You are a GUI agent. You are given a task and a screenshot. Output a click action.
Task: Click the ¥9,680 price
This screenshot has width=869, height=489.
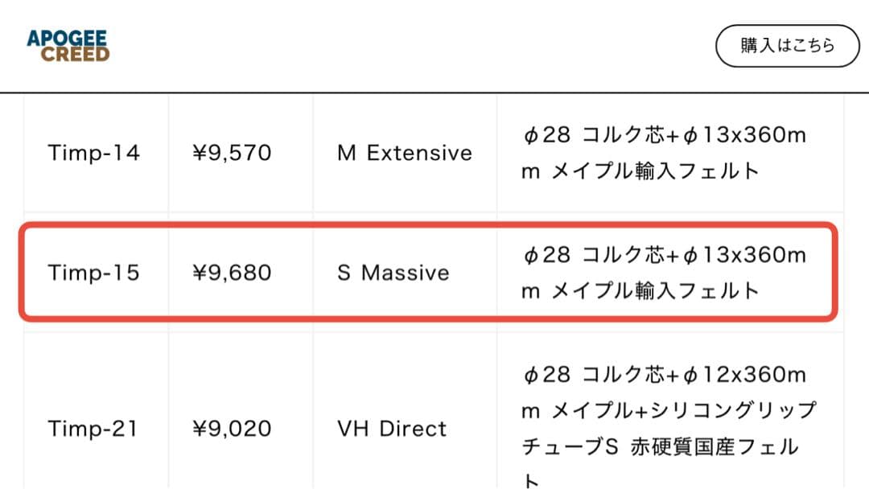coord(232,273)
